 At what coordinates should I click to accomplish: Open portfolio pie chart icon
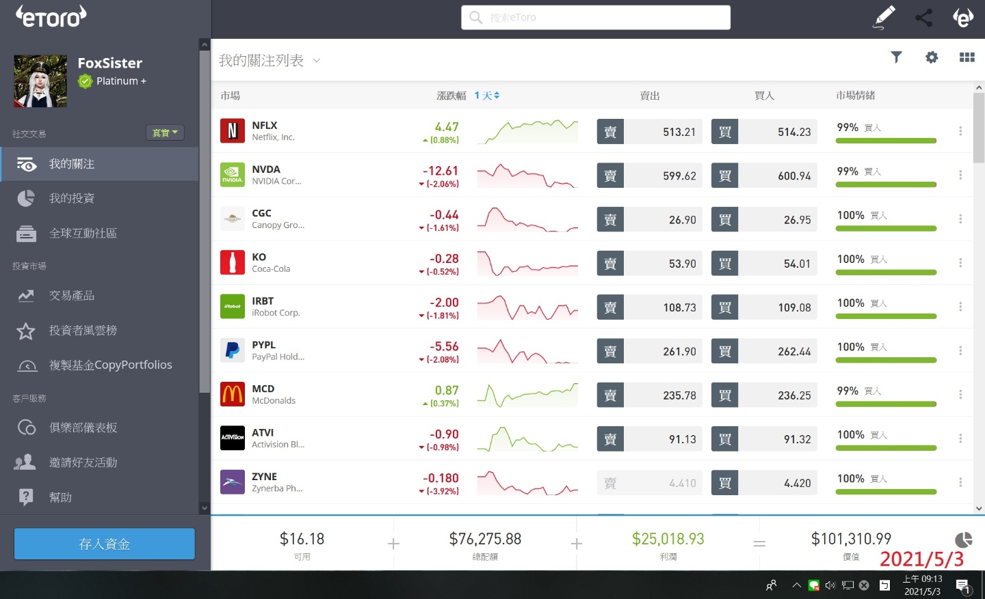tap(963, 540)
